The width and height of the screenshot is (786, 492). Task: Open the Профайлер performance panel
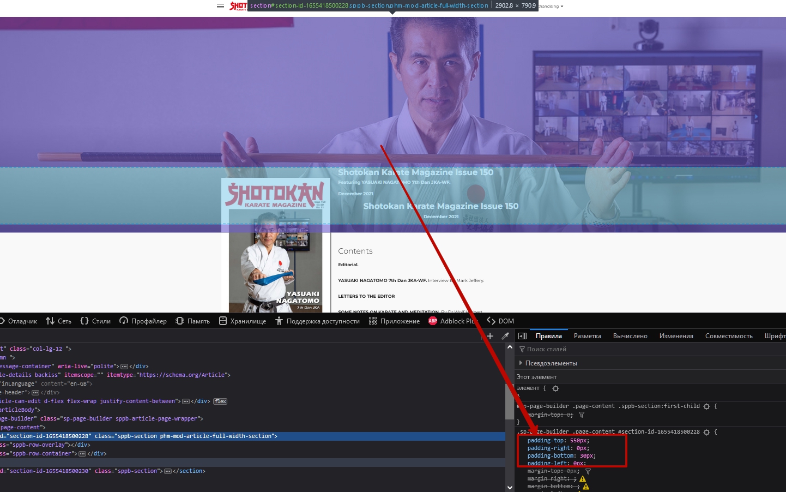click(x=143, y=321)
